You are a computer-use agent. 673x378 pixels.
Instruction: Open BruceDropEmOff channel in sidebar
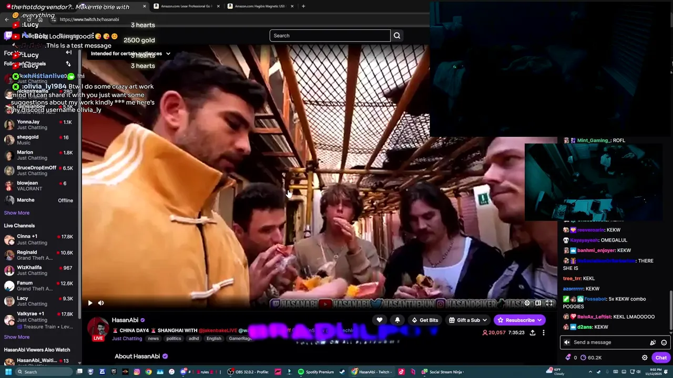coord(40,171)
